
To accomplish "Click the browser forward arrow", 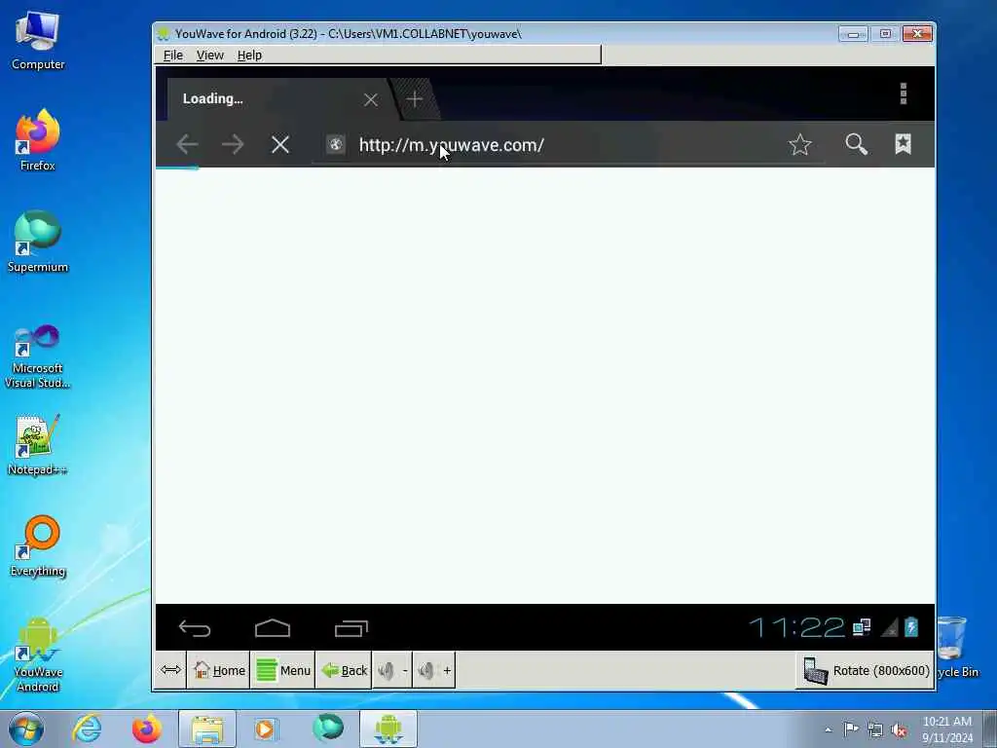I will tap(233, 144).
